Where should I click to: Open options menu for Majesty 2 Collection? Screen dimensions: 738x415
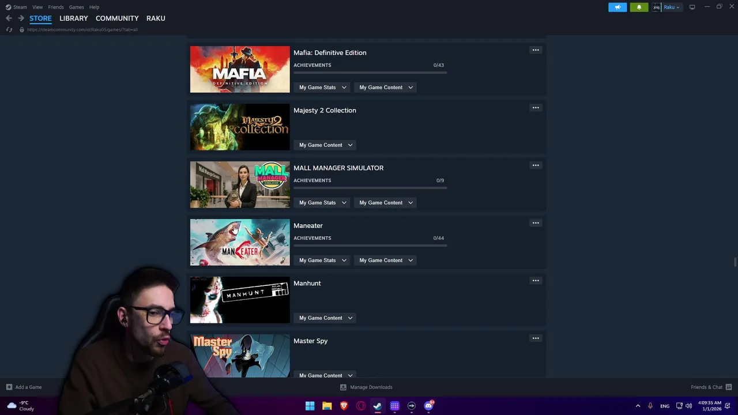[x=536, y=108]
